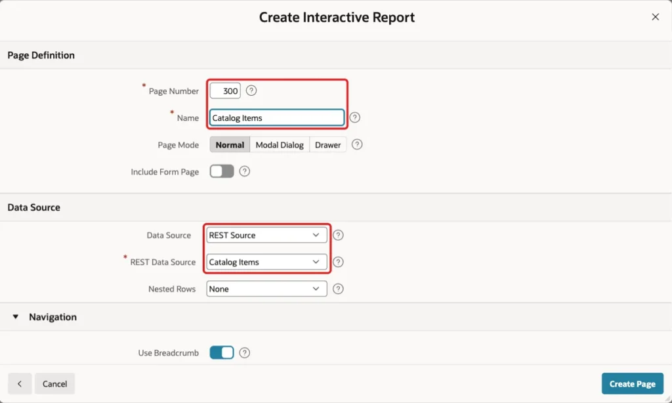Select Normal page mode
672x403 pixels.
[230, 145]
